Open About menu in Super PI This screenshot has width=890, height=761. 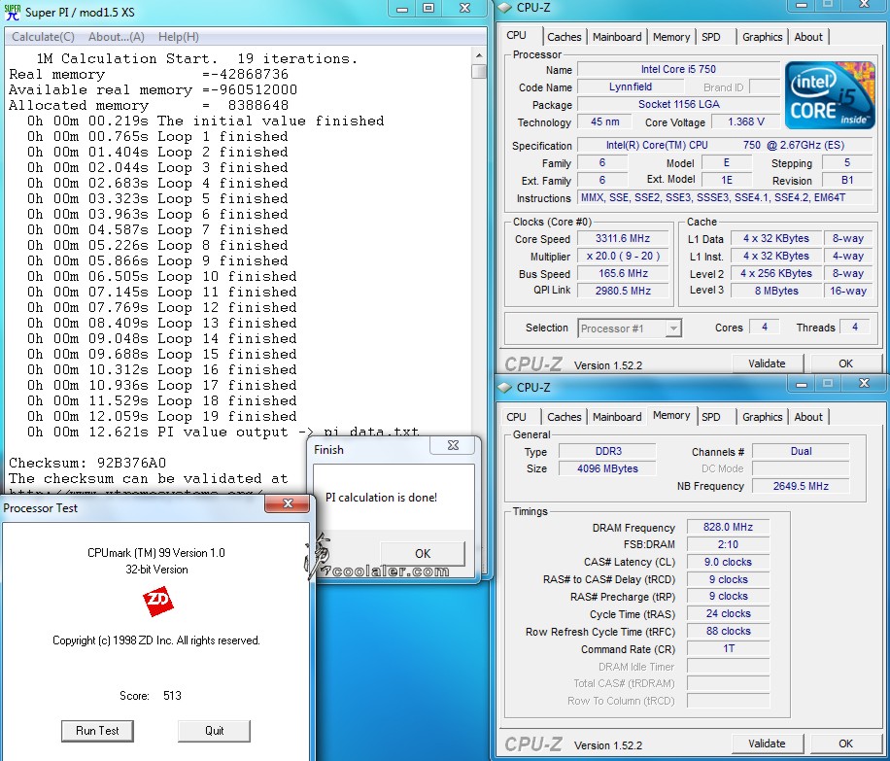click(117, 37)
